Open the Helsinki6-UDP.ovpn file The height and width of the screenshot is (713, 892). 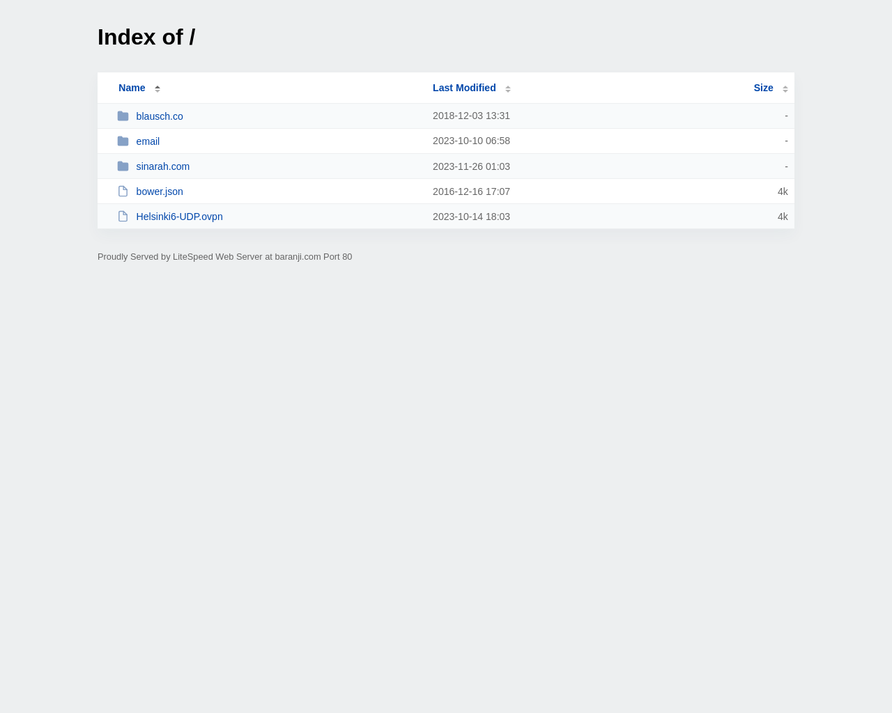click(179, 216)
